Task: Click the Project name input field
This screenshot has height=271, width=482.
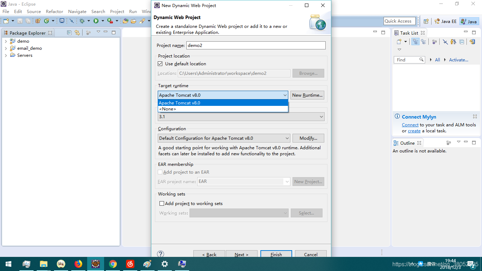Action: coord(256,45)
